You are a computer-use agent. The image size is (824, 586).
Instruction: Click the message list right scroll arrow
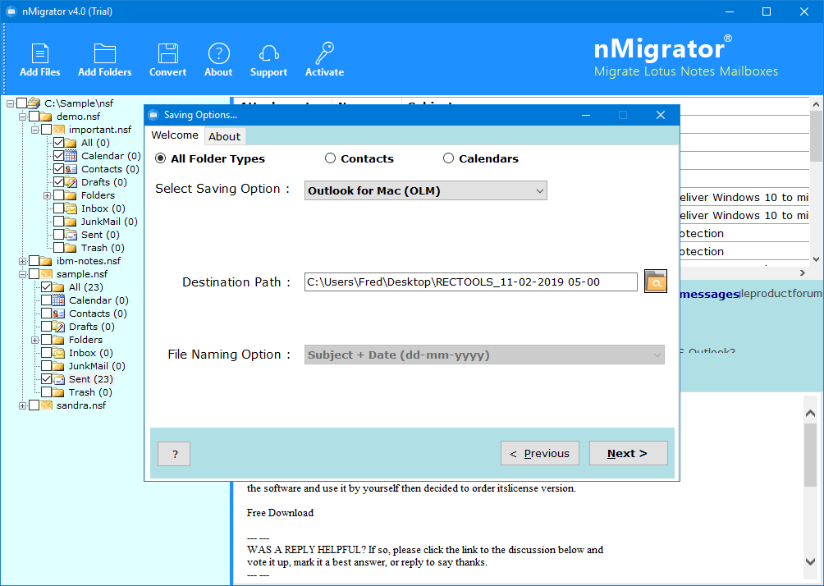pyautogui.click(x=803, y=272)
